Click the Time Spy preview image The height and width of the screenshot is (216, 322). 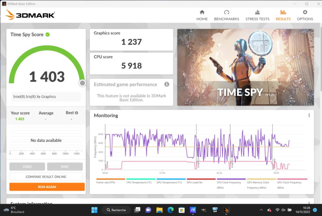click(x=245, y=67)
